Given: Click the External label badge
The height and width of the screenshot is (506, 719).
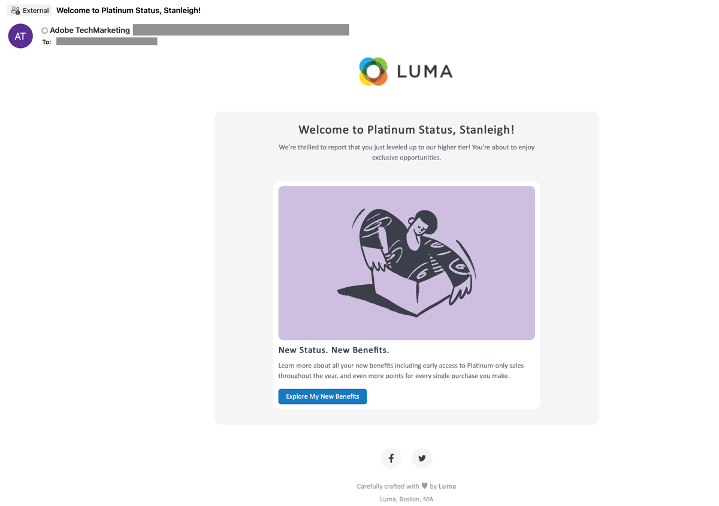Looking at the screenshot, I should coord(29,10).
